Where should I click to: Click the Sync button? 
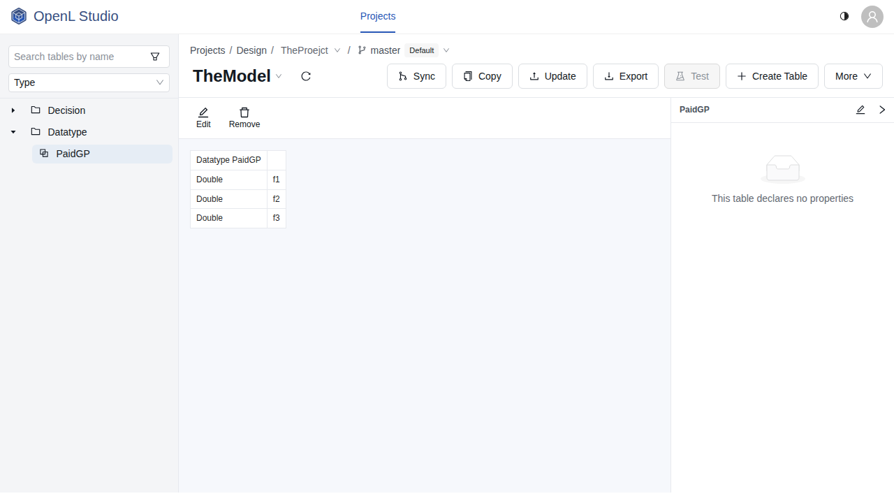coord(416,76)
